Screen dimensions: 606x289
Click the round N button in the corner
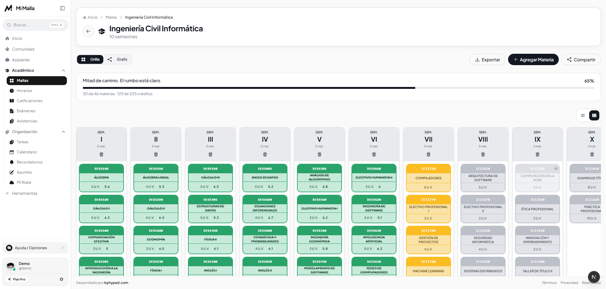pos(594,277)
